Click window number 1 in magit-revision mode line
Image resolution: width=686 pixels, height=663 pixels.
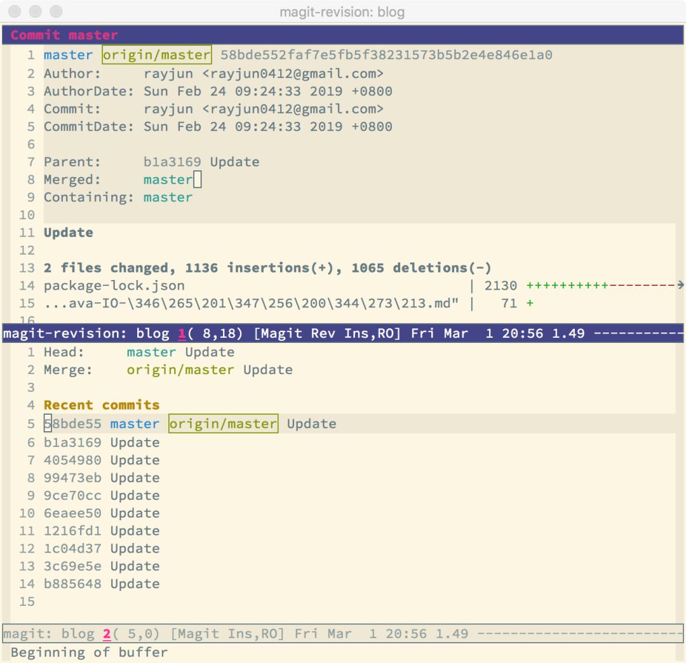[x=182, y=333]
